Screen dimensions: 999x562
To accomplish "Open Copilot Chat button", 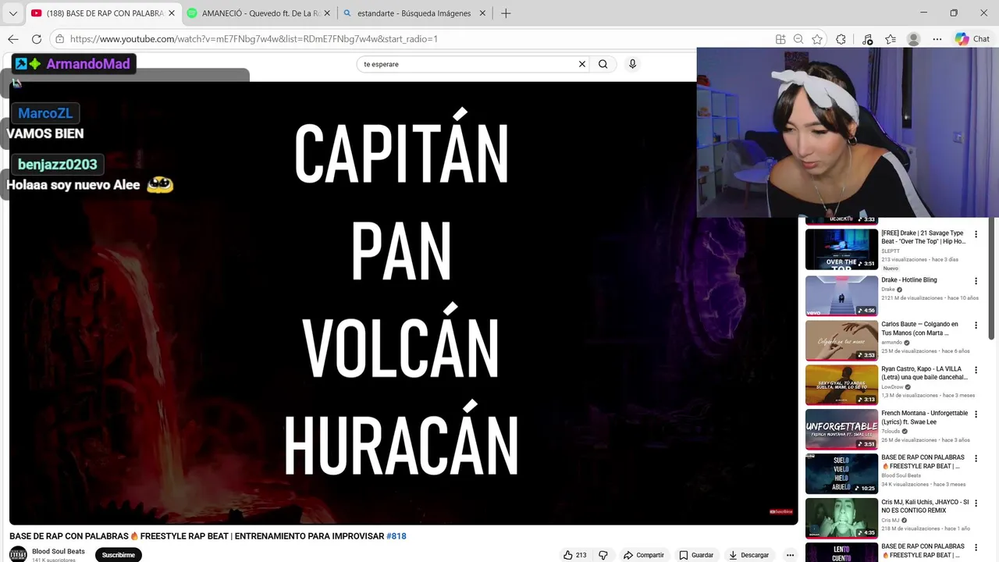I will click(x=972, y=39).
